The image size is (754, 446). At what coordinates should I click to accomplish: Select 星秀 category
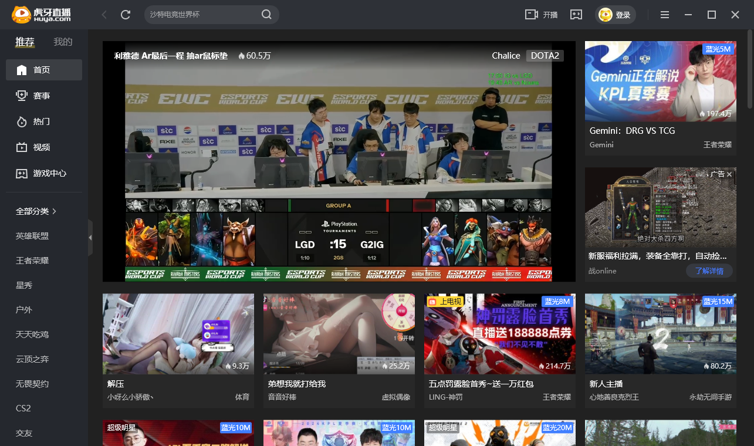point(24,285)
